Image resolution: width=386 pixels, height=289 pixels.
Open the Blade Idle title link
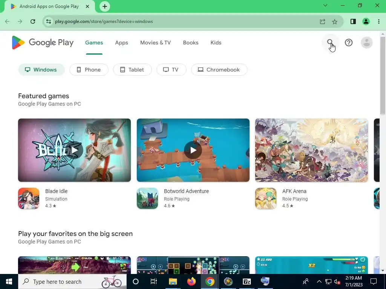(57, 191)
